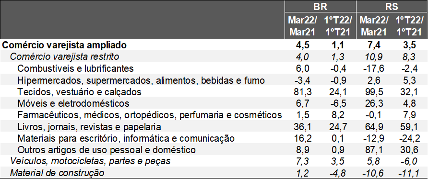
Task: Click the Comércio varejista restrito row label
Action: click(x=64, y=56)
